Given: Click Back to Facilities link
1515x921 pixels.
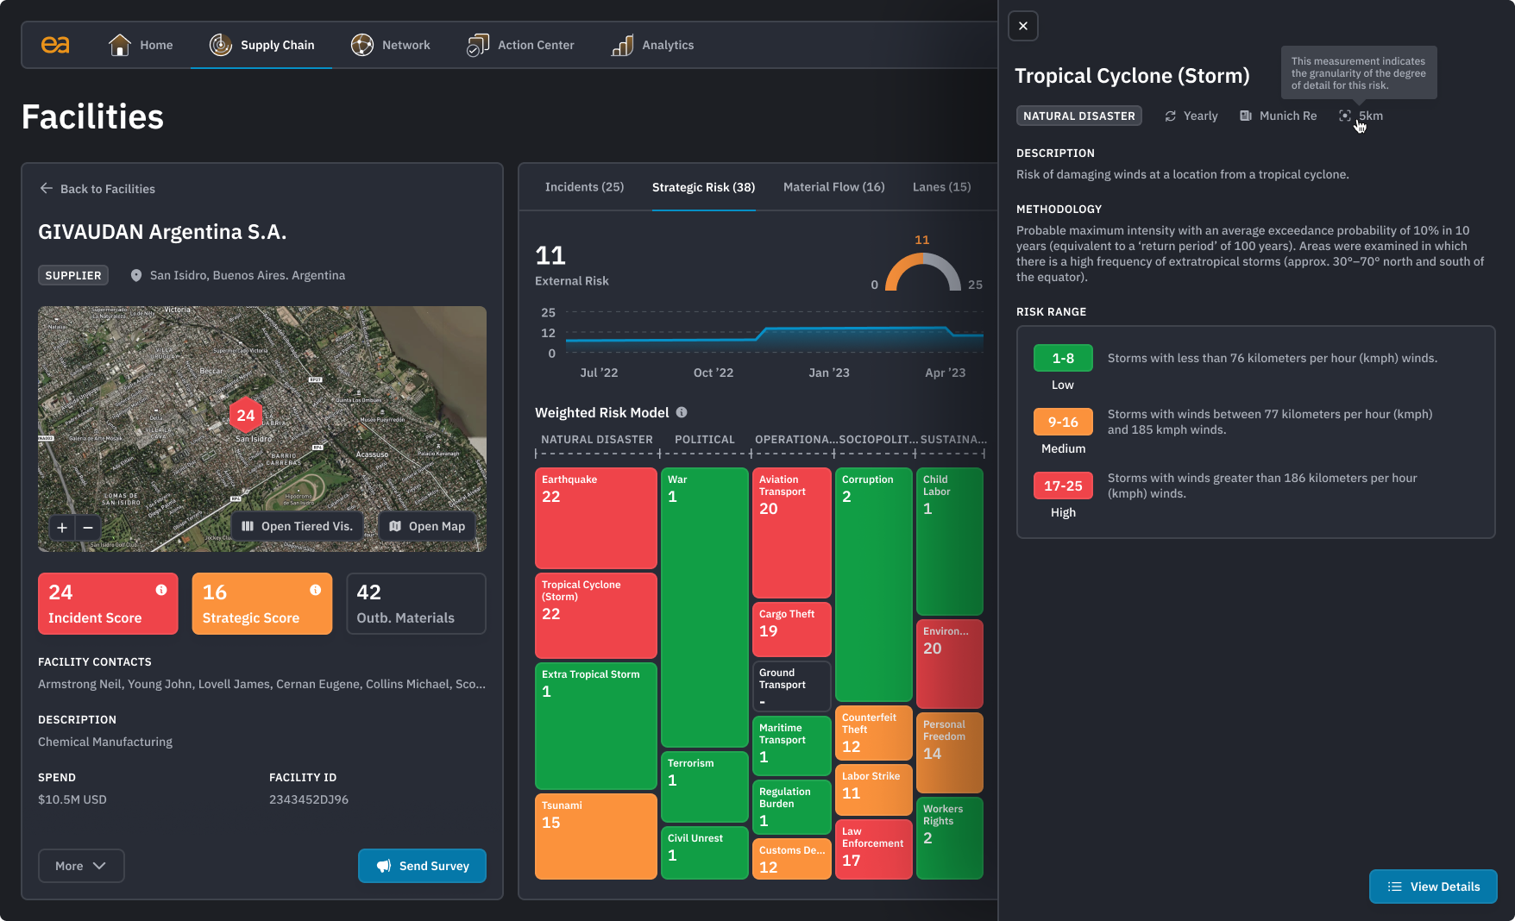Looking at the screenshot, I should tap(97, 189).
